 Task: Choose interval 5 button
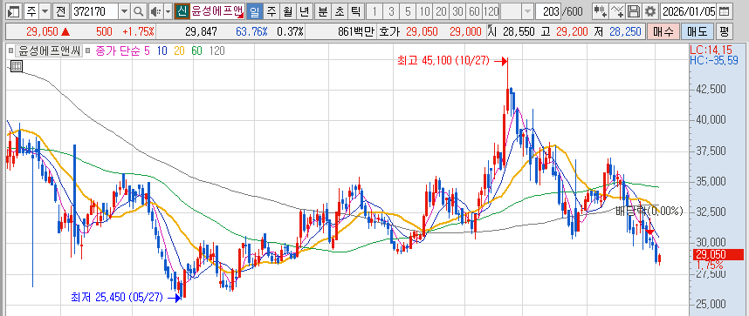pyautogui.click(x=408, y=11)
